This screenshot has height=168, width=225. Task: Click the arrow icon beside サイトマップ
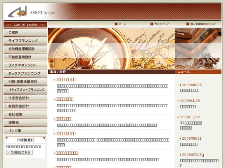pyautogui.click(x=152, y=24)
